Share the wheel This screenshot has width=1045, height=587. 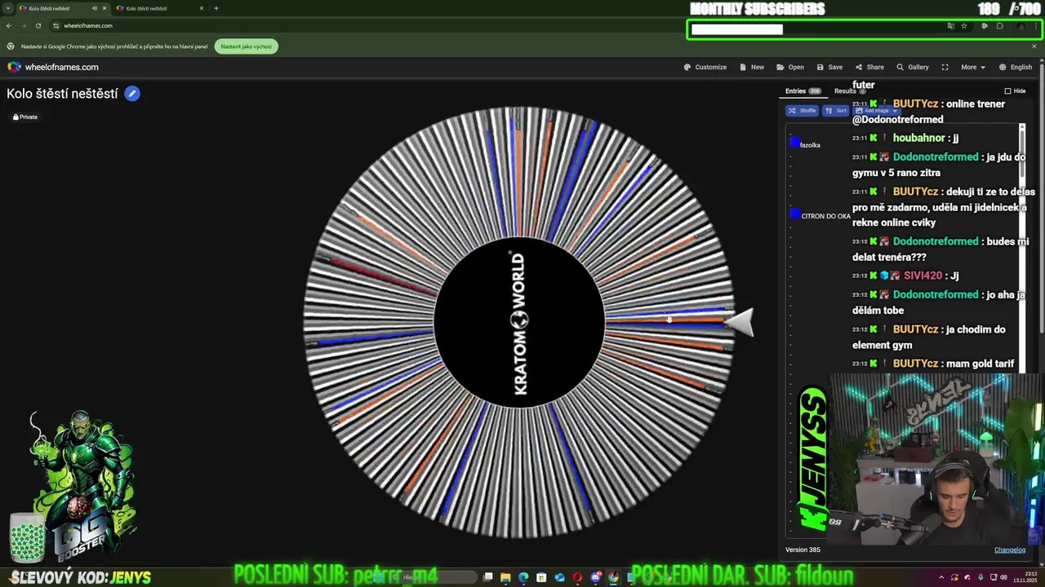(869, 67)
